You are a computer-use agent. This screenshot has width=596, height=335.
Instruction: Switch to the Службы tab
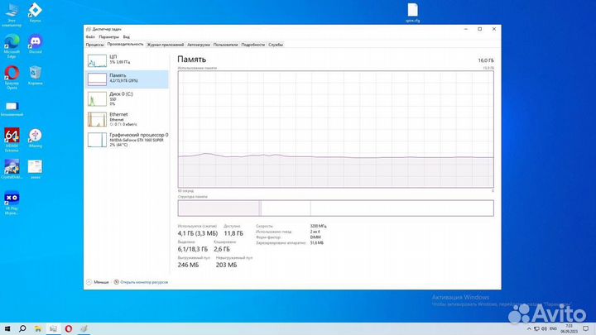276,44
